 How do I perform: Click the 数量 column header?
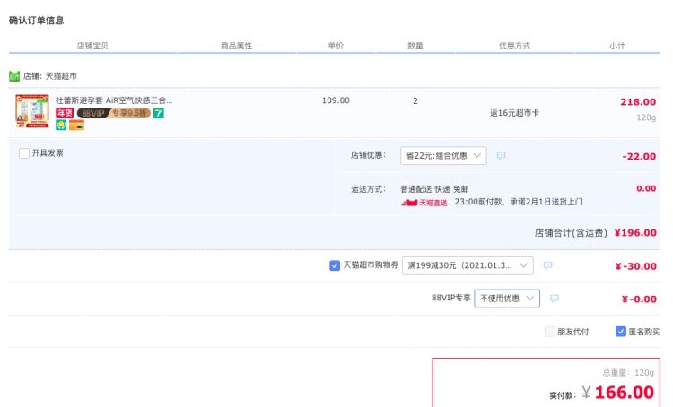[x=415, y=46]
